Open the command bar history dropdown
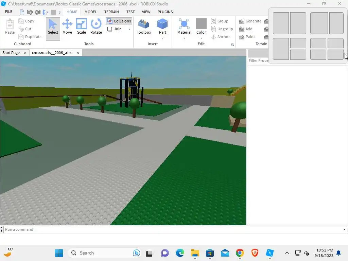 tap(345, 229)
